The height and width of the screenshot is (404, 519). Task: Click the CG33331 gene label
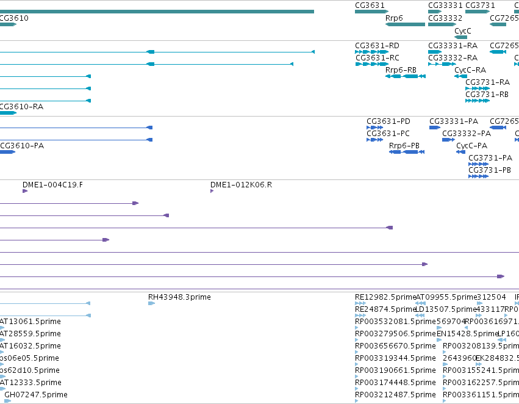point(445,5)
